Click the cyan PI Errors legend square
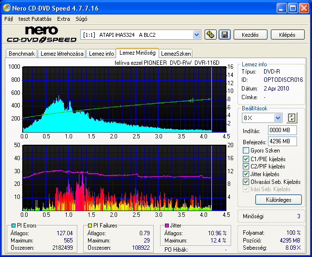Image resolution: width=312 pixels, height=257 pixels. point(14,226)
